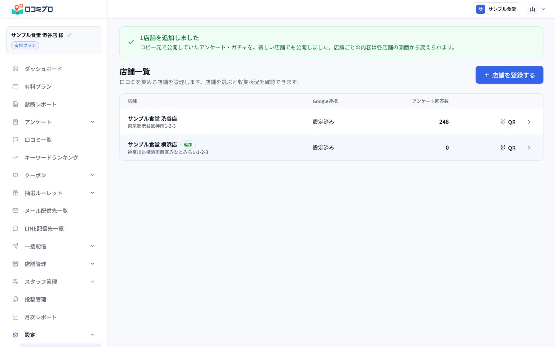Click the 月次レポート chart icon
Image resolution: width=555 pixels, height=347 pixels.
15,317
